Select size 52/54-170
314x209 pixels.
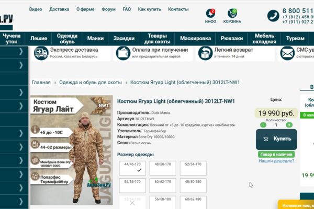pyautogui.click(x=193, y=168)
